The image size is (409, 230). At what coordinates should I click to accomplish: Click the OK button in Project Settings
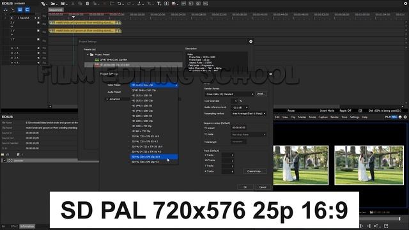[x=245, y=187]
